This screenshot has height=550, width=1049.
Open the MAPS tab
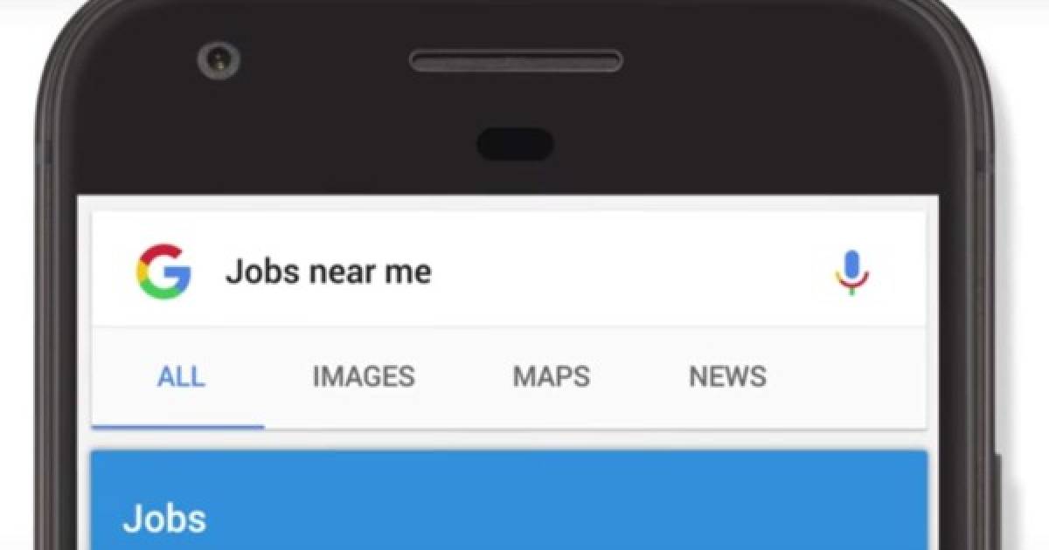click(552, 377)
